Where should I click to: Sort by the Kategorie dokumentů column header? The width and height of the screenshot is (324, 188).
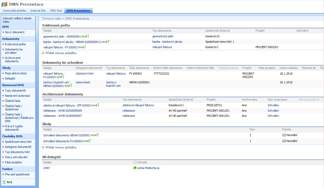89,68
